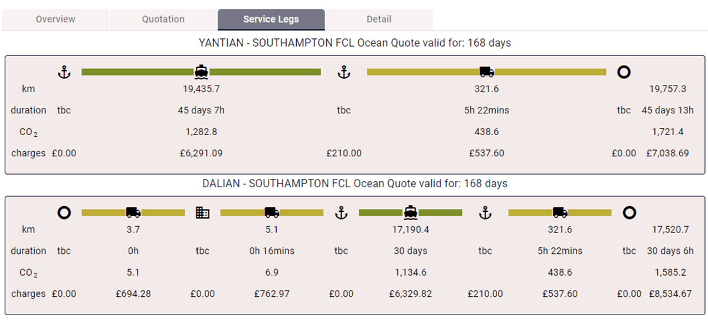Click the last truck icon on Dalian route
The height and width of the screenshot is (327, 708).
click(x=560, y=212)
